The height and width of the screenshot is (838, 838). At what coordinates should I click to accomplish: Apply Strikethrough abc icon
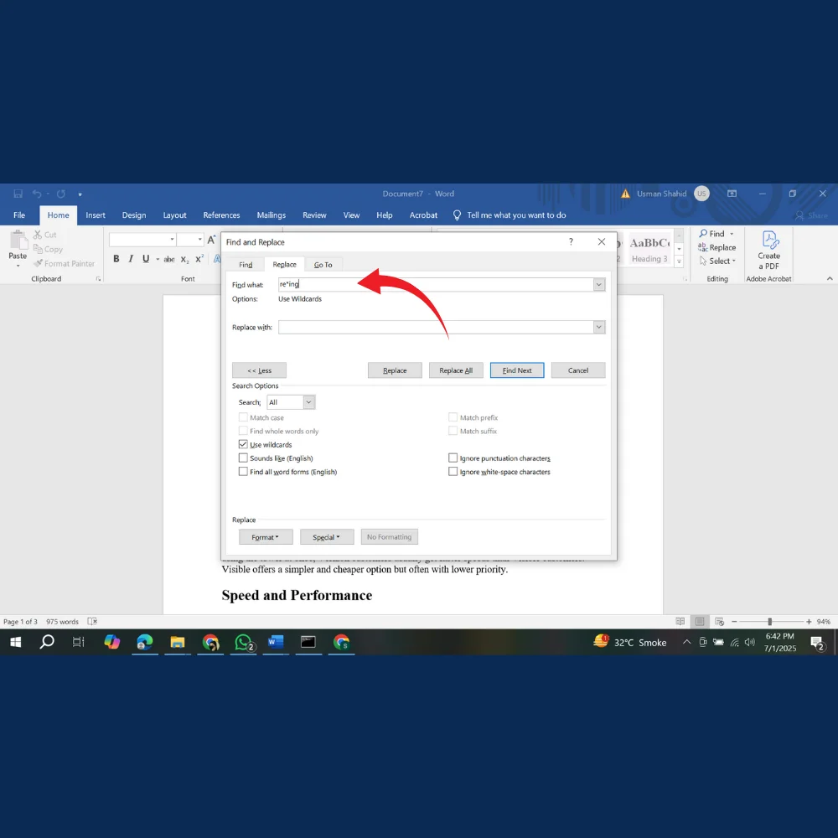pyautogui.click(x=169, y=259)
